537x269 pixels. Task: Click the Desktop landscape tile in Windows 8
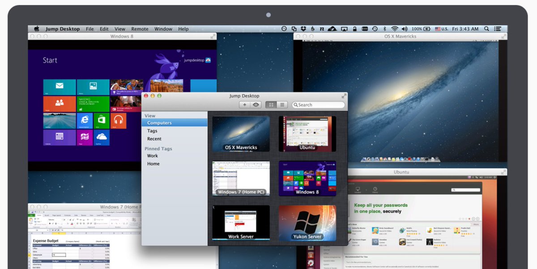[60, 120]
